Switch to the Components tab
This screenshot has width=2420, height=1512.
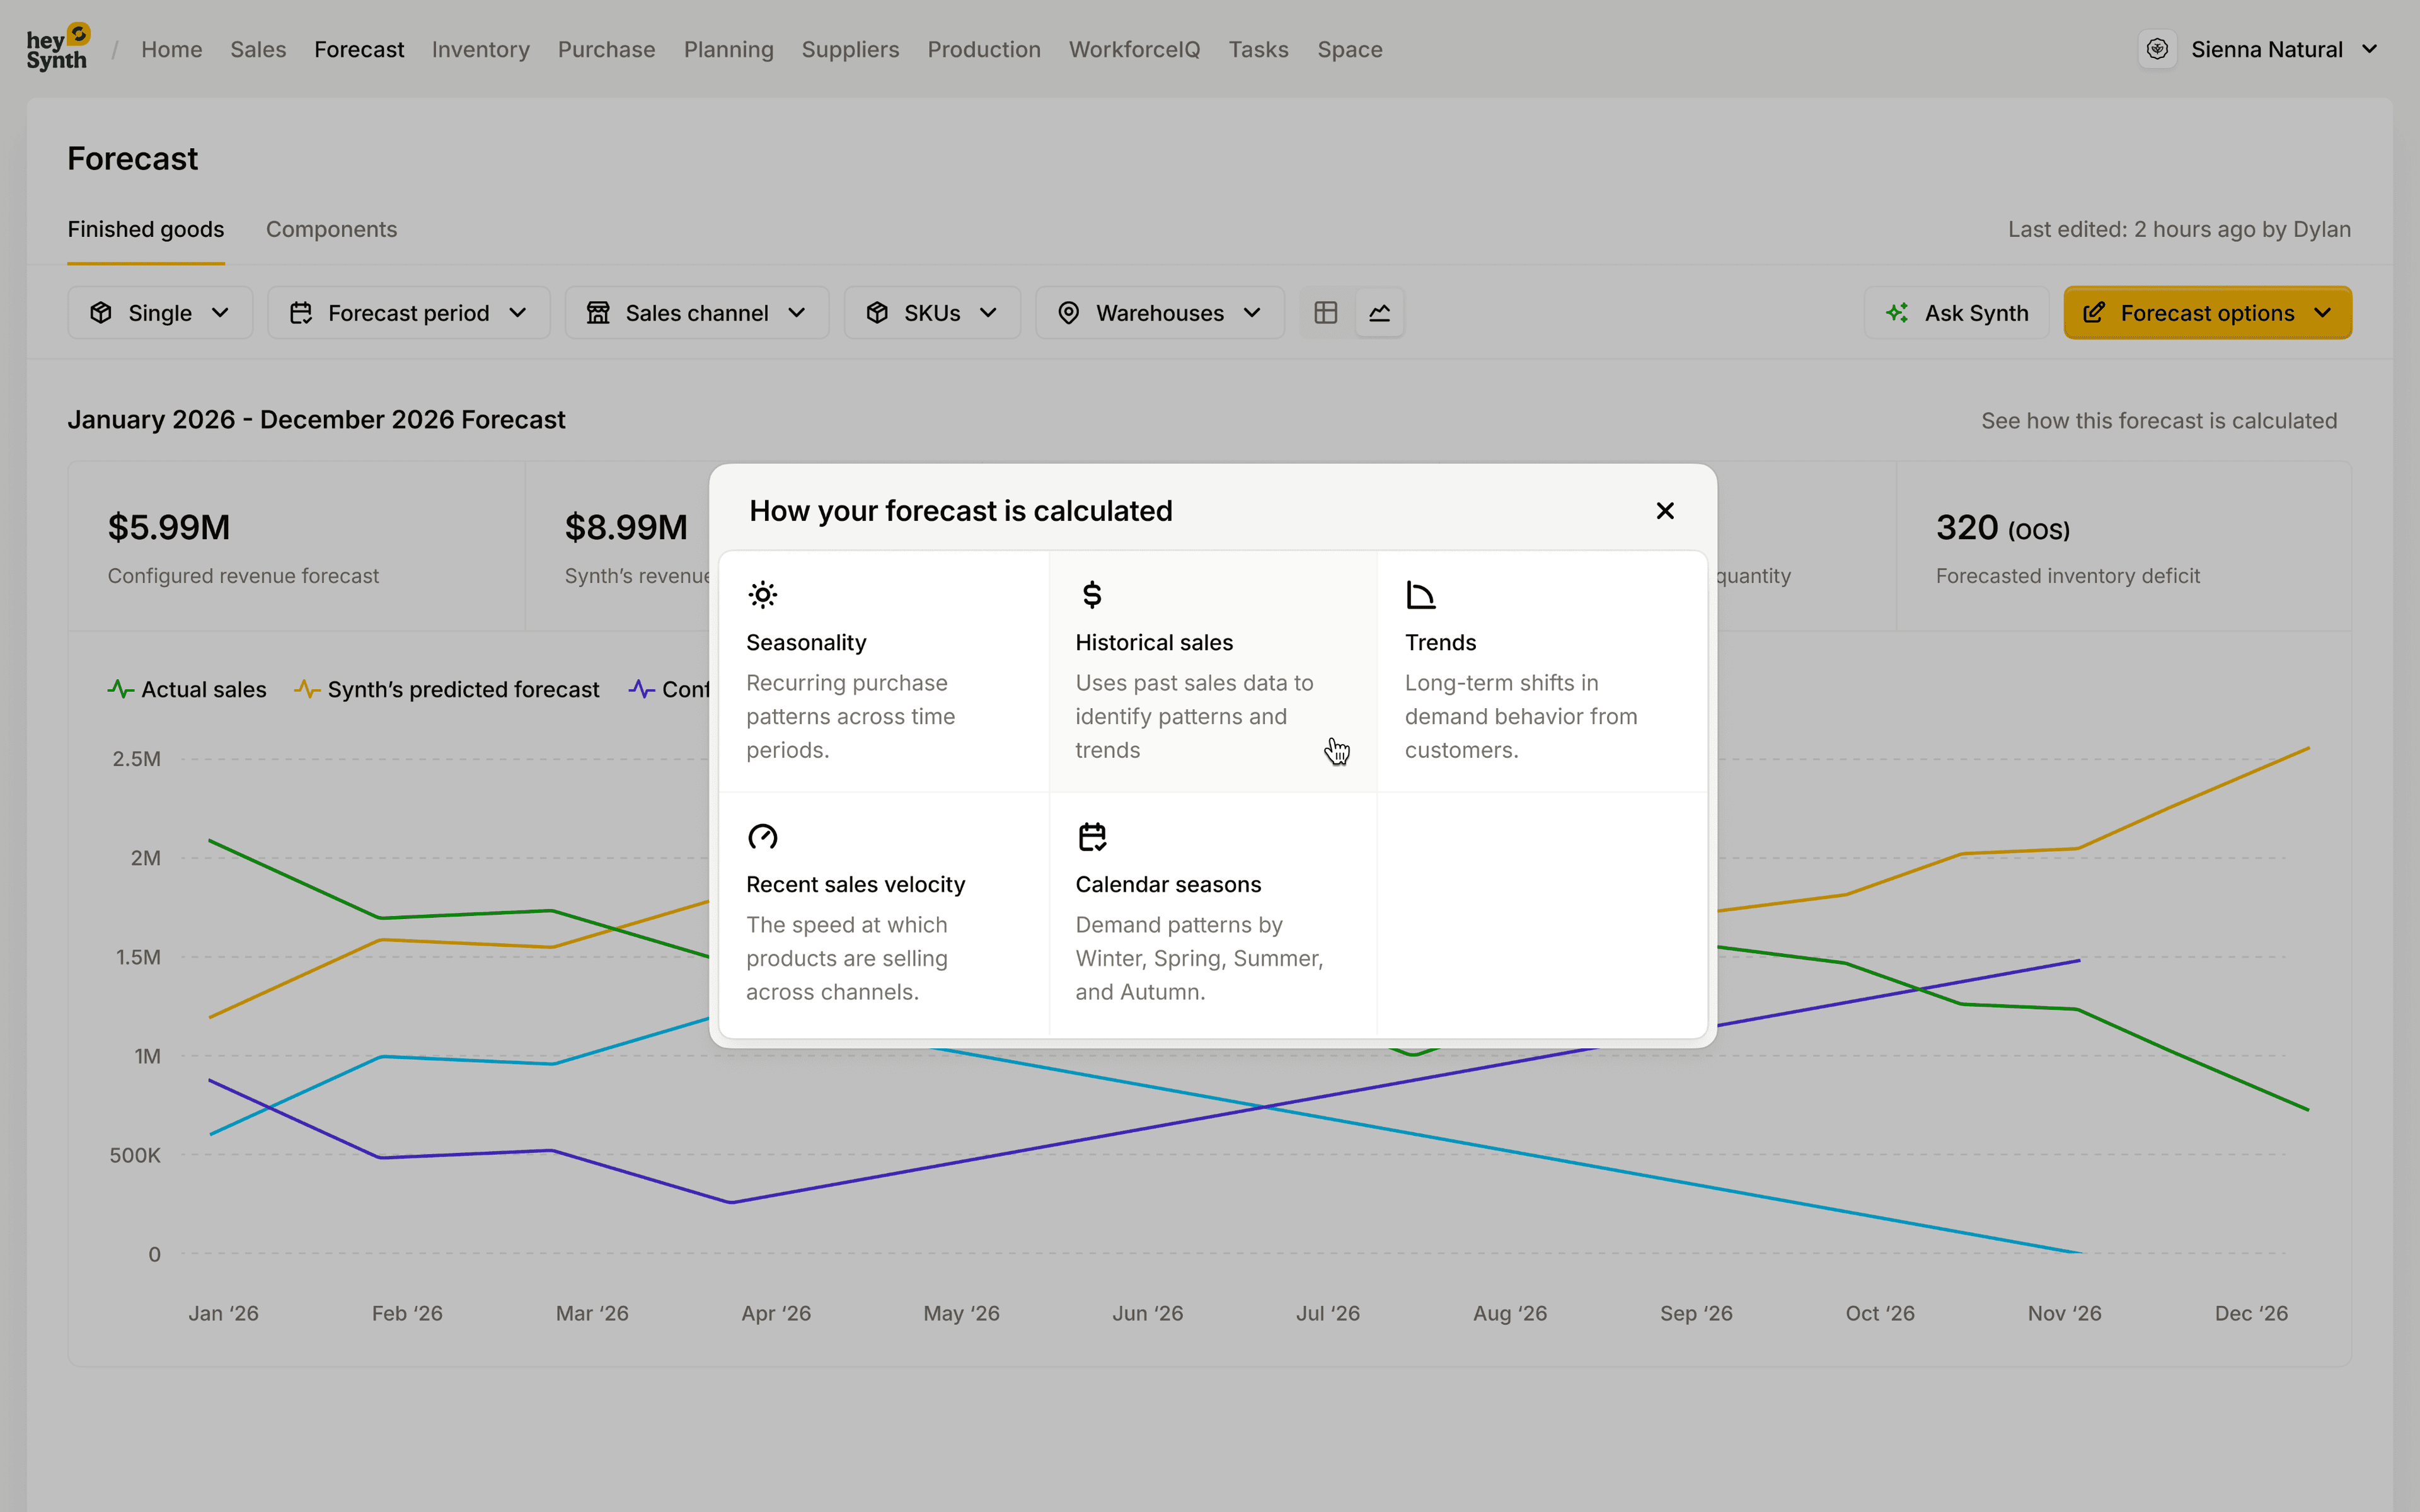(x=331, y=229)
